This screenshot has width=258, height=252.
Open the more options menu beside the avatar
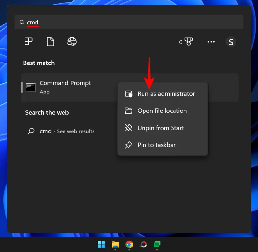[x=211, y=42]
